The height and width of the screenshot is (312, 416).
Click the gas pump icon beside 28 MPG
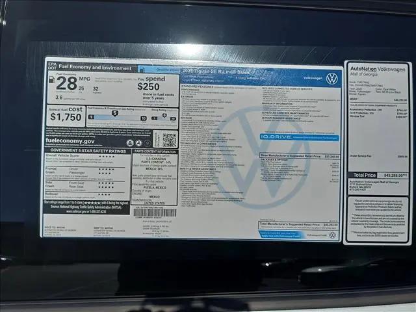point(52,79)
